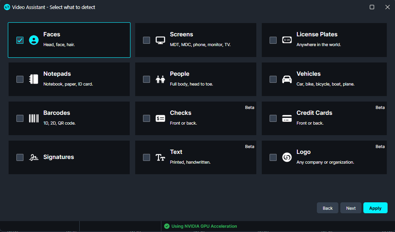This screenshot has height=232, width=395.
Task: Tick the Credit Cards checkbox
Action: 273,118
